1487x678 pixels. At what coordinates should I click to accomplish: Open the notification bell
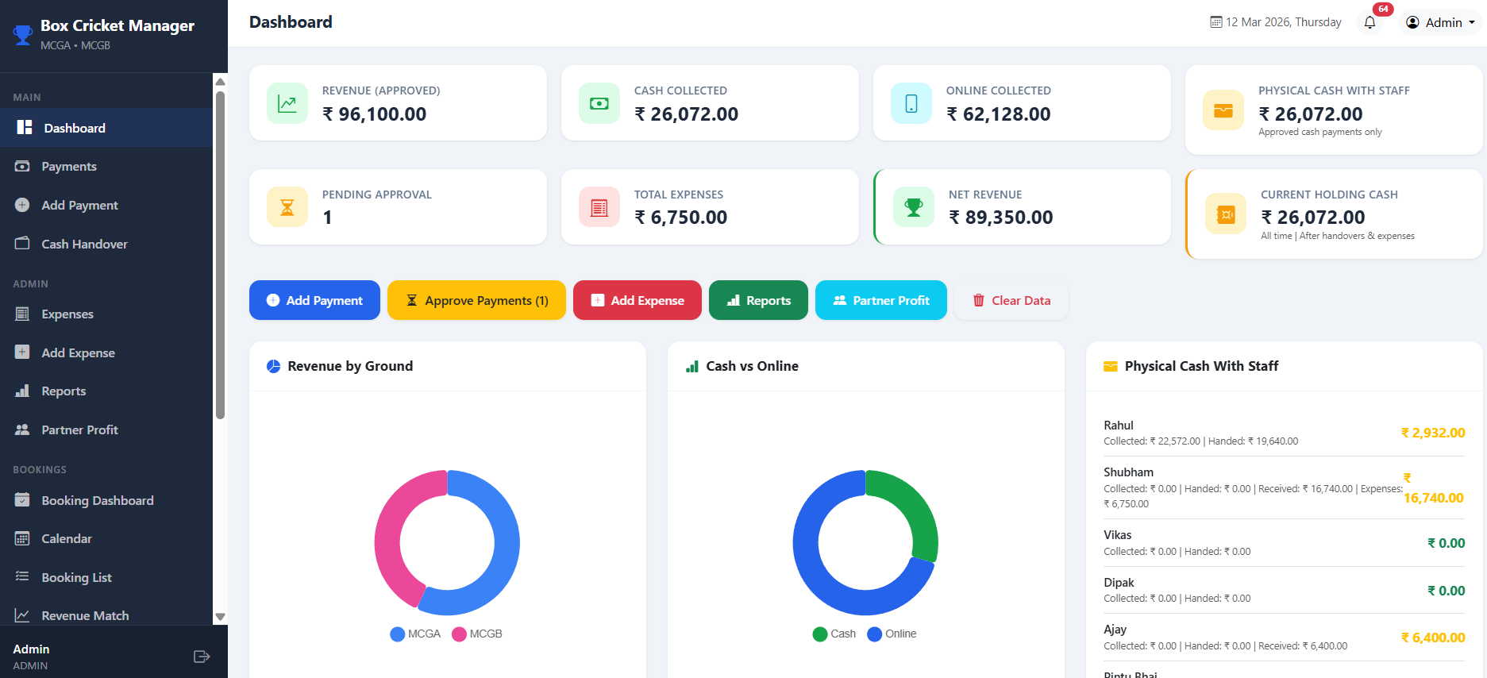1370,22
